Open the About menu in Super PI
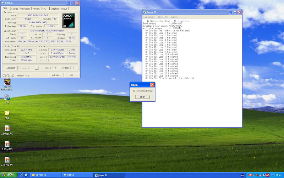 pyautogui.click(x=163, y=17)
